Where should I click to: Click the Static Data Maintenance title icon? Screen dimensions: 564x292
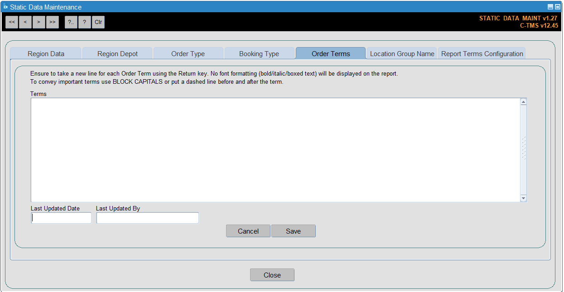[5, 7]
